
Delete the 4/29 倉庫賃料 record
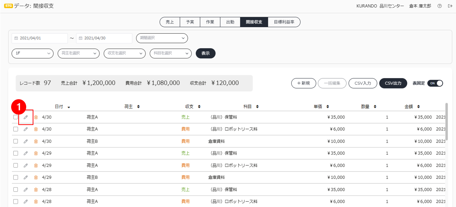(x=36, y=177)
